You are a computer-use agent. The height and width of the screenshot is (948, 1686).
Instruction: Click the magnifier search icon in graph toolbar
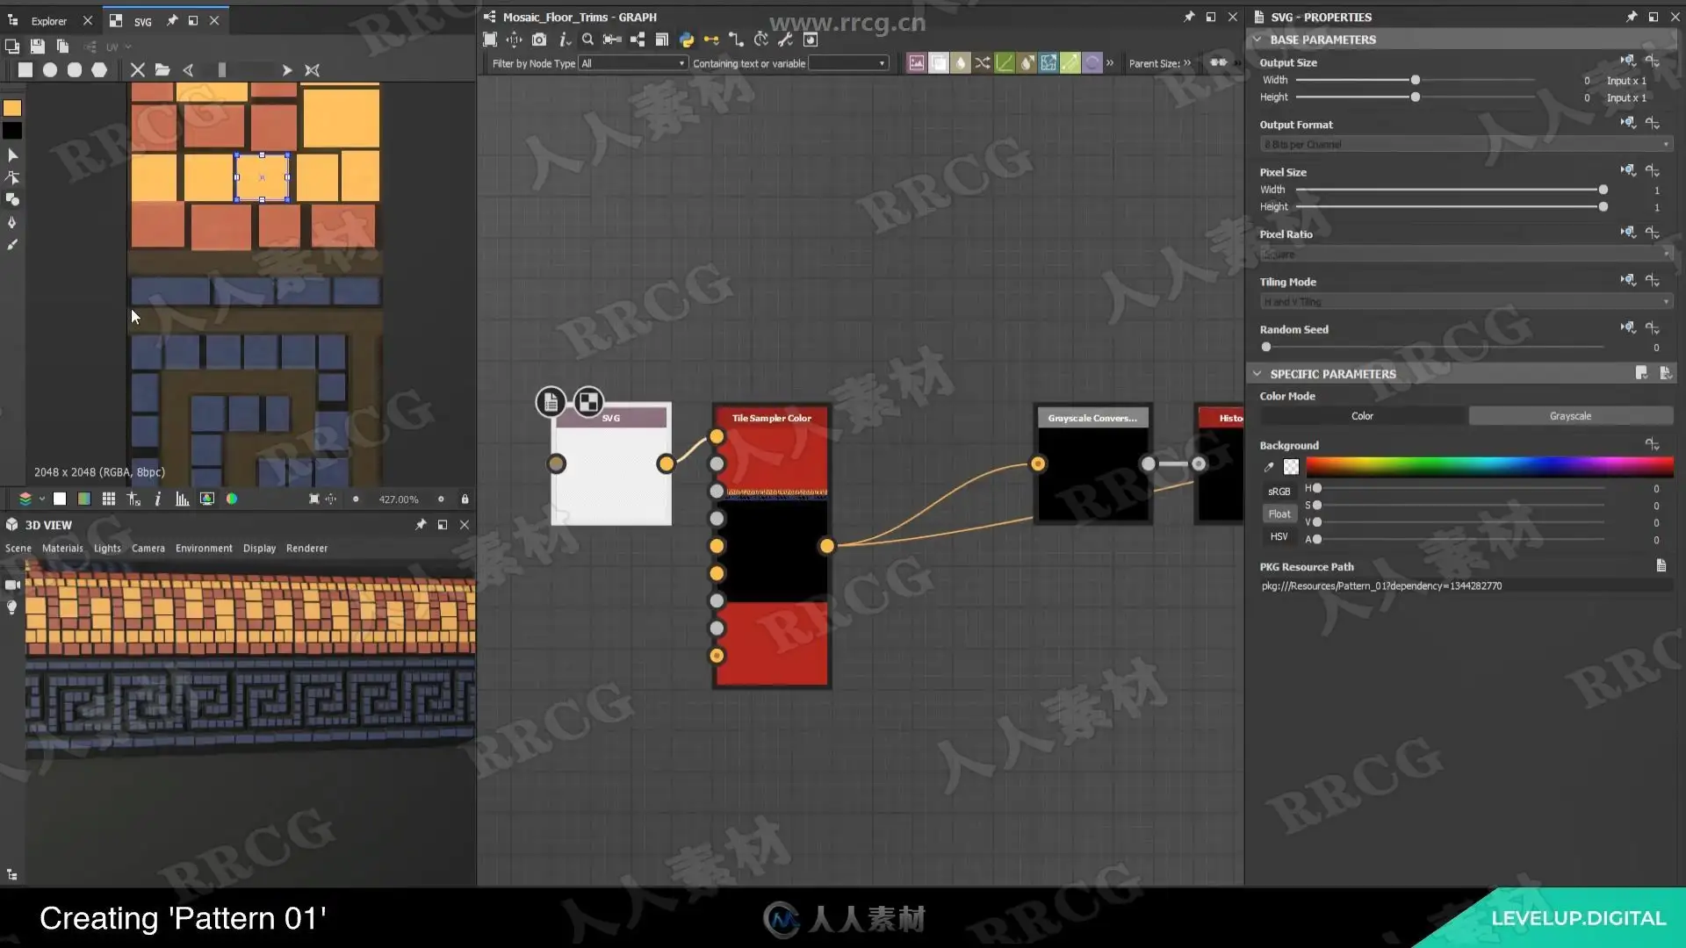pos(587,39)
